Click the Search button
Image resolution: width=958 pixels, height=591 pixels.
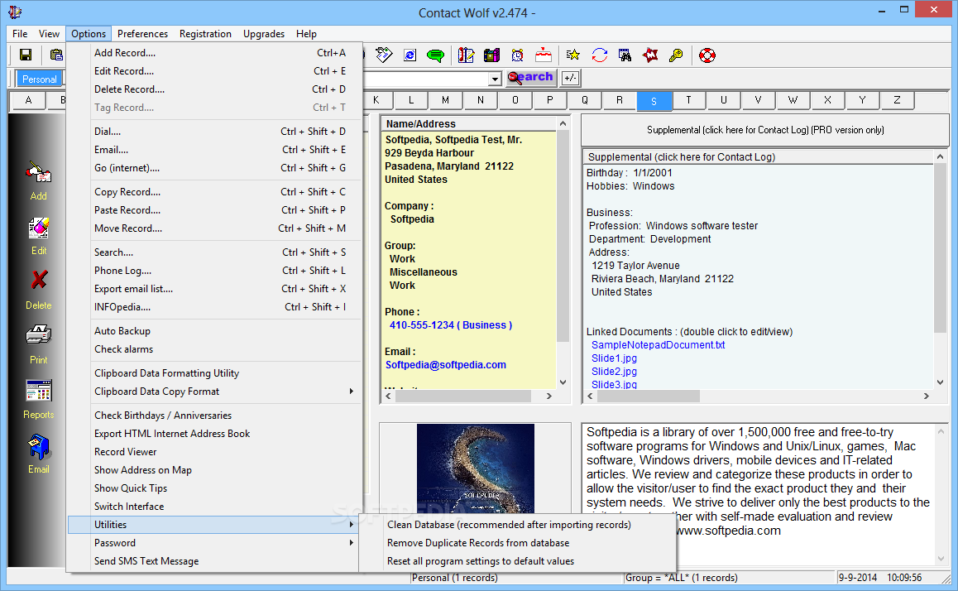point(530,78)
